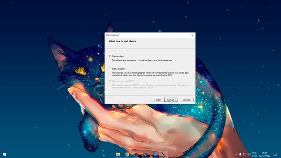Open the volume control in the tray
Image resolution: width=281 pixels, height=158 pixels.
click(249, 154)
